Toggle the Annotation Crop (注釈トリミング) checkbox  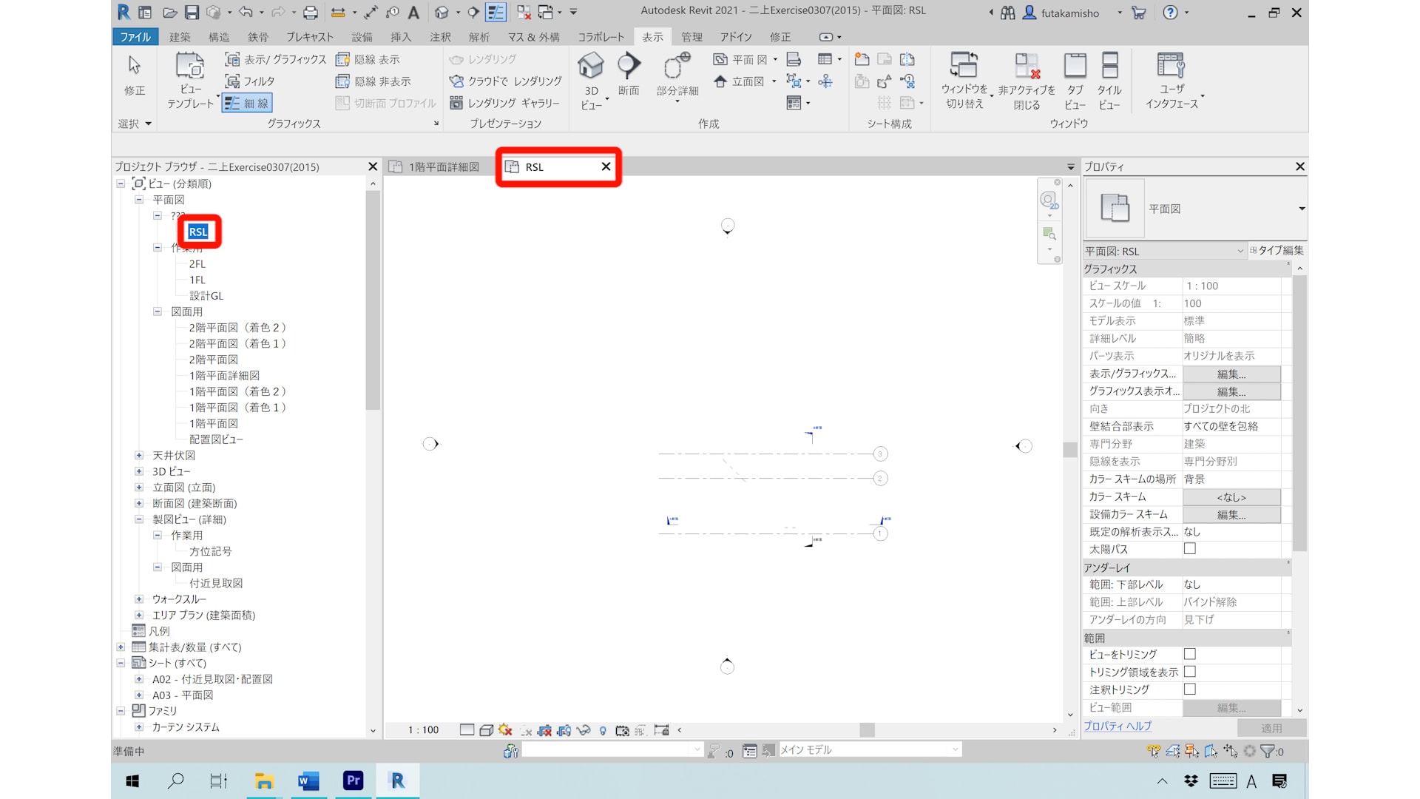click(x=1189, y=689)
